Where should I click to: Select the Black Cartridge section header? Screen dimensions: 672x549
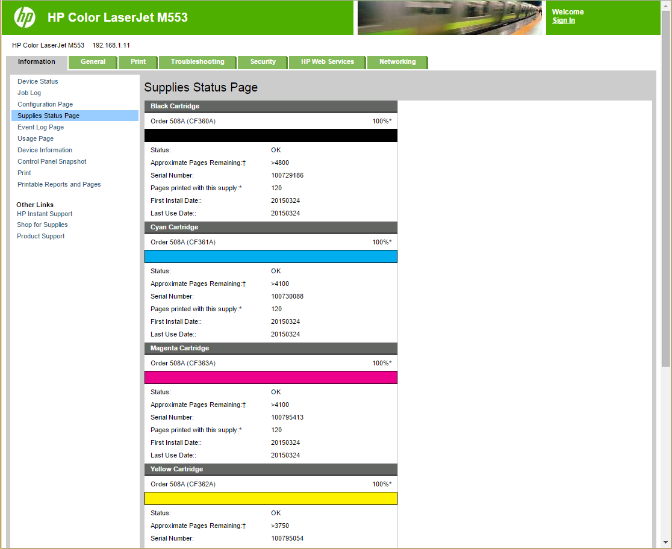271,107
